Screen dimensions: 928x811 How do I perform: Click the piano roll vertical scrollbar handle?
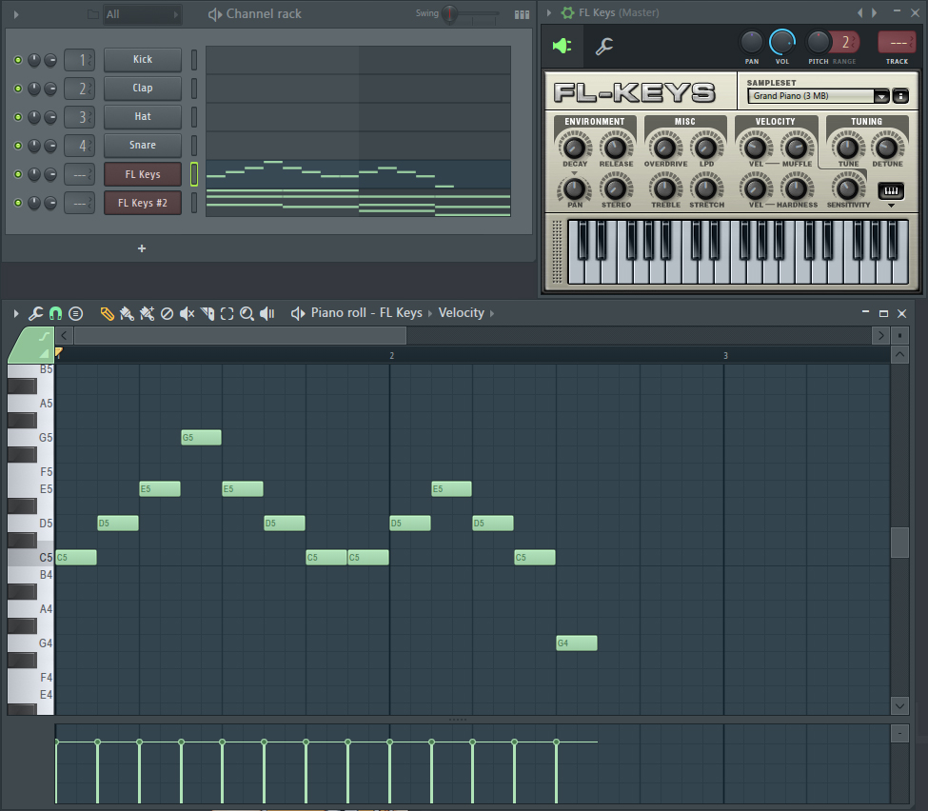point(899,543)
